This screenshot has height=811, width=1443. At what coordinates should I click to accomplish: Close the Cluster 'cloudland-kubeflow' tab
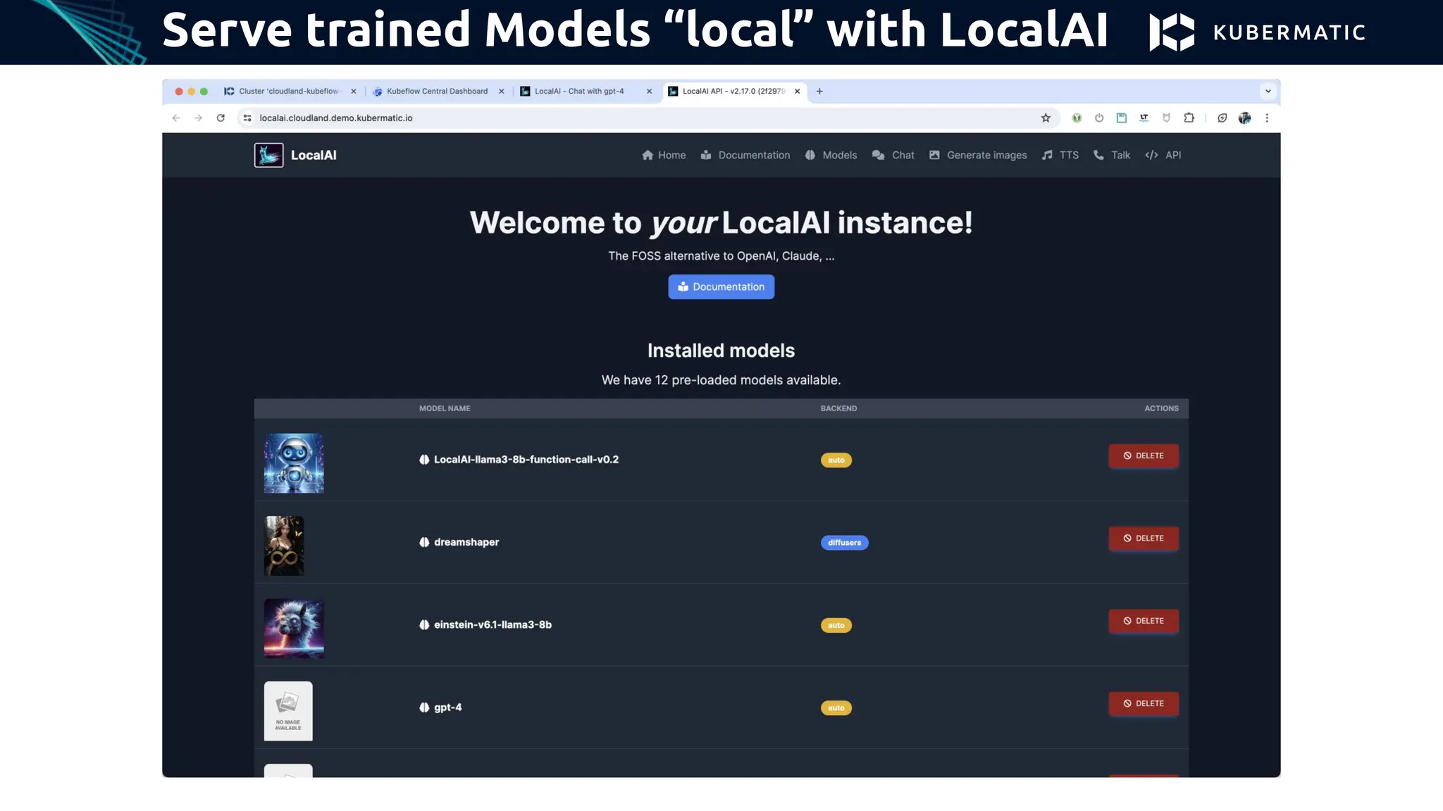[354, 92]
